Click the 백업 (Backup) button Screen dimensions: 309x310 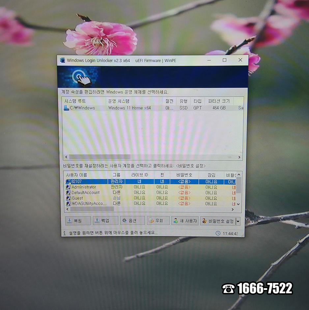click(105, 221)
